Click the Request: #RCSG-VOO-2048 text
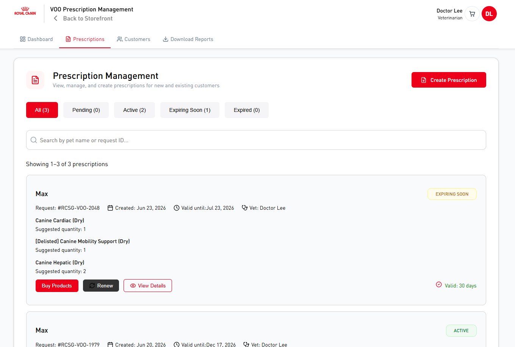The image size is (515, 347). 67,208
